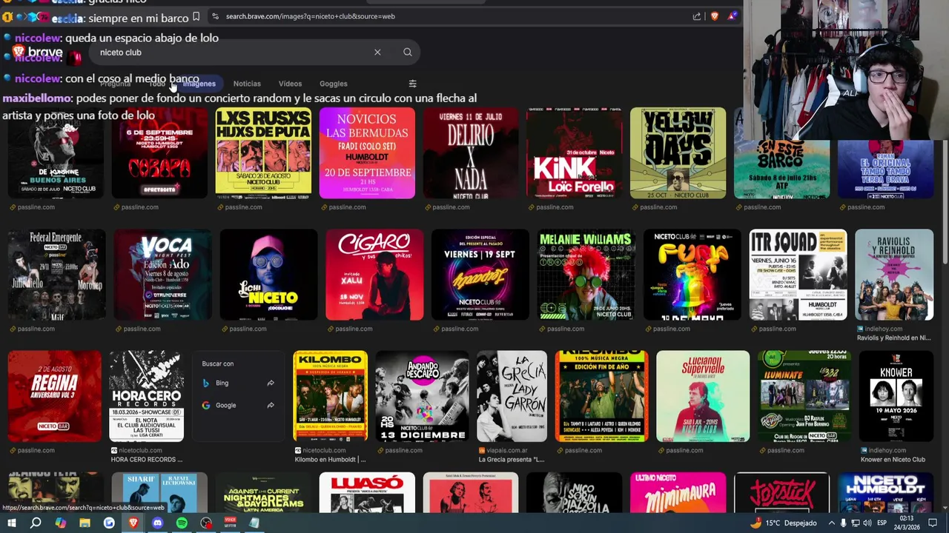This screenshot has width=949, height=533.
Task: Open the Delirio x Nada poster
Action: 471,153
